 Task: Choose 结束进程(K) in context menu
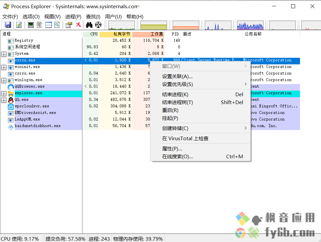click(205, 94)
